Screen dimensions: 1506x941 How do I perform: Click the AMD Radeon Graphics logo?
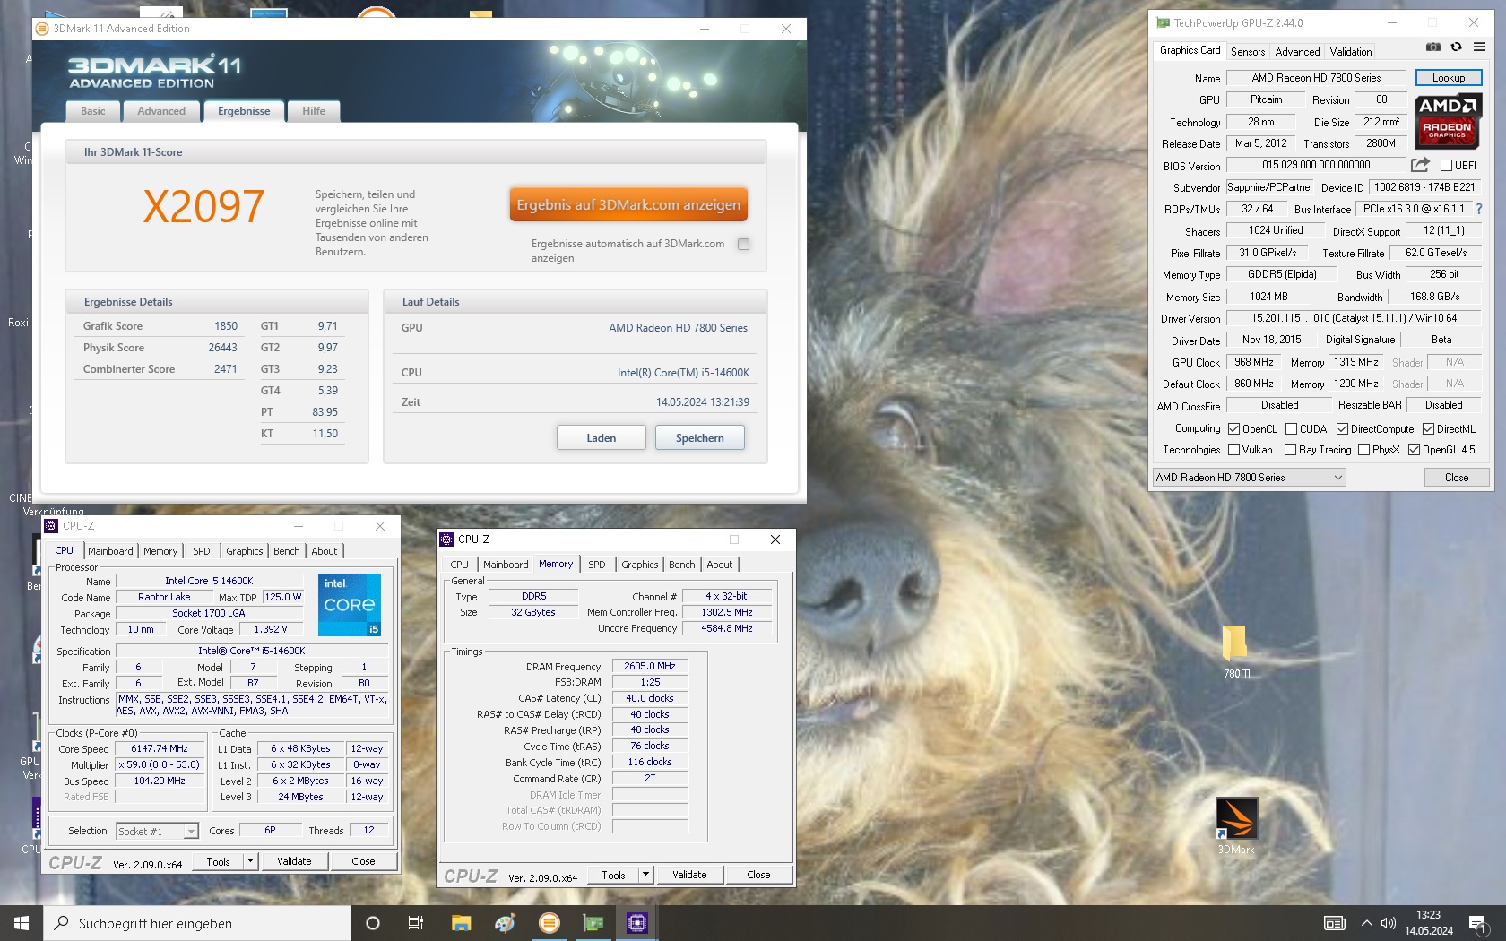[x=1448, y=121]
